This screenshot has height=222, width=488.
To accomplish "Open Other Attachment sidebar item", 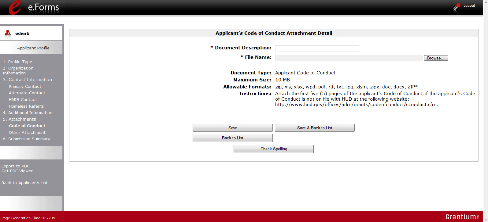I will tap(27, 132).
